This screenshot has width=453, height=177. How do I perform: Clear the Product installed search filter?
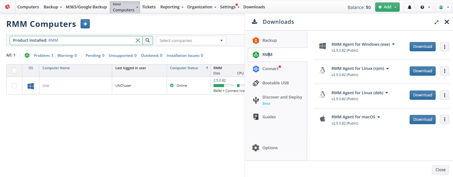click(138, 40)
